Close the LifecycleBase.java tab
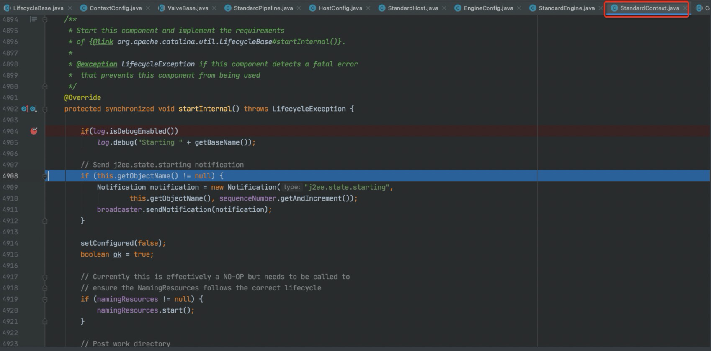The height and width of the screenshot is (351, 711). point(70,8)
